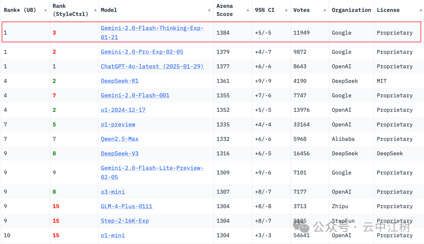The height and width of the screenshot is (244, 424).
Task: Click the o1-preview link
Action: tap(118, 125)
